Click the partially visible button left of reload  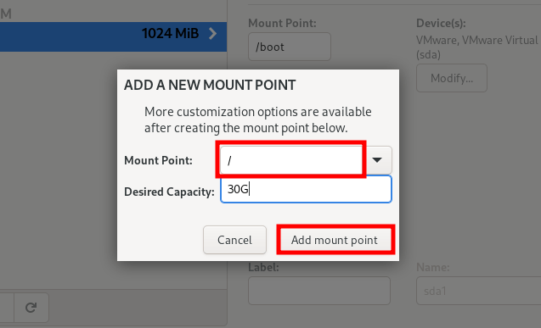point(7,308)
